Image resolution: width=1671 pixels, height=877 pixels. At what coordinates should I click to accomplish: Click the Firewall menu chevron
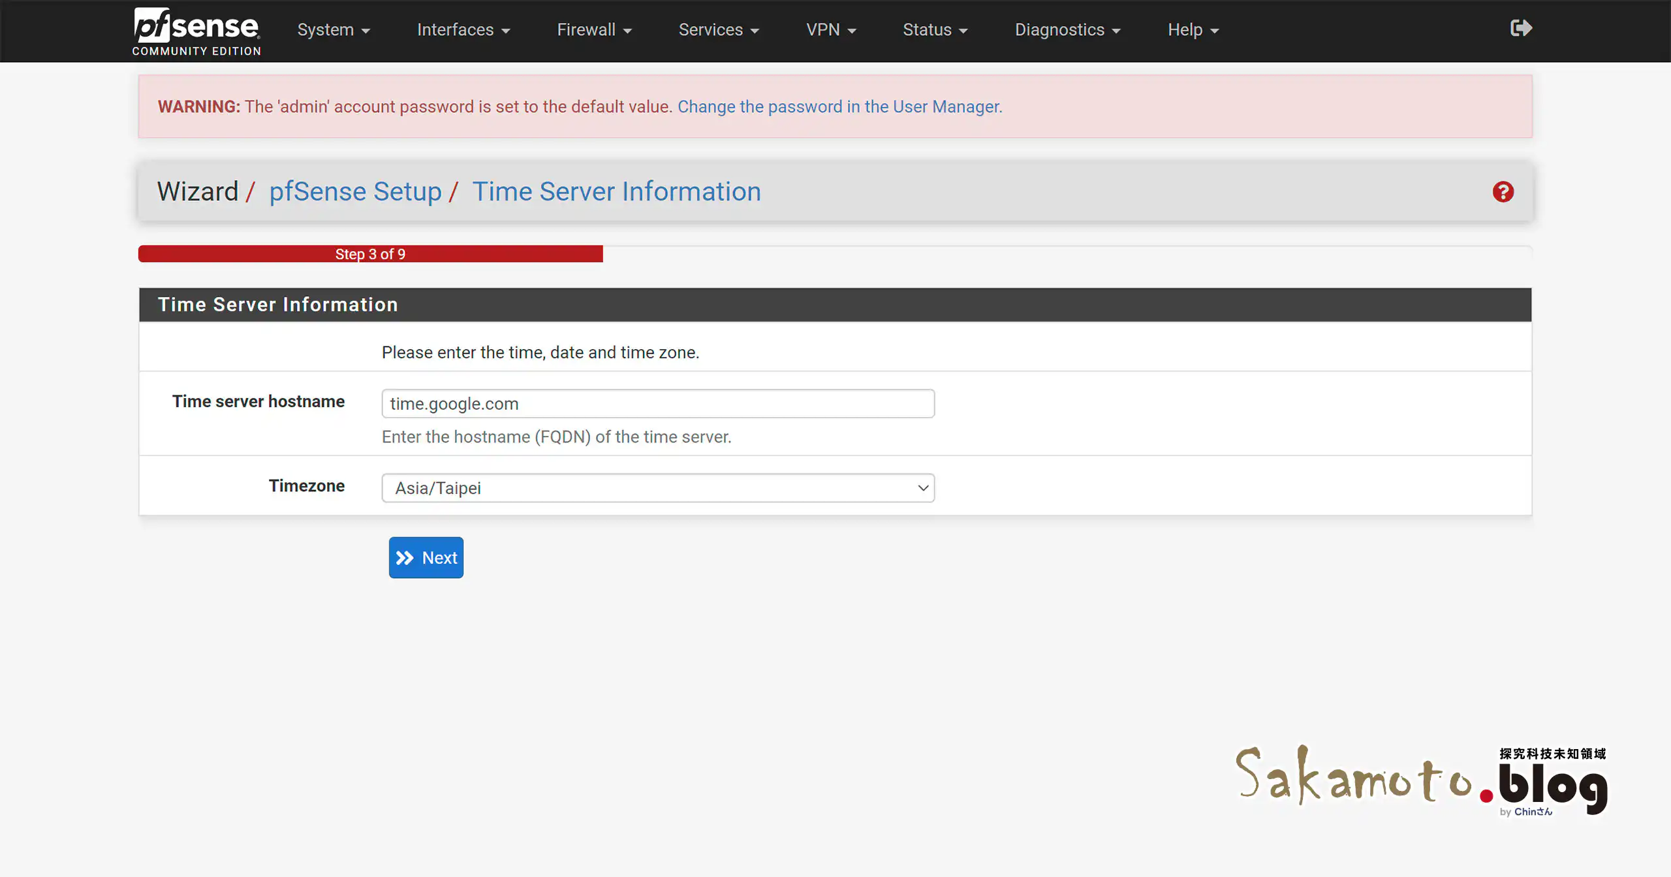[627, 30]
